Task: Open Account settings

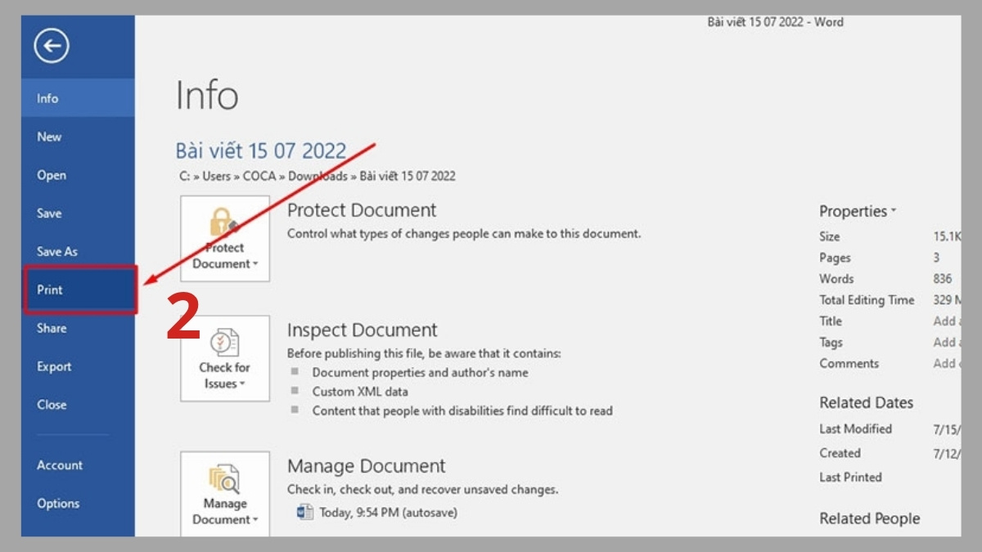Action: tap(60, 465)
